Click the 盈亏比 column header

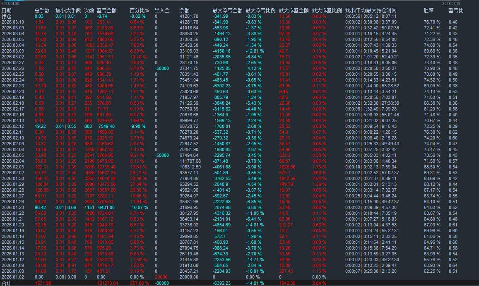[x=456, y=10]
